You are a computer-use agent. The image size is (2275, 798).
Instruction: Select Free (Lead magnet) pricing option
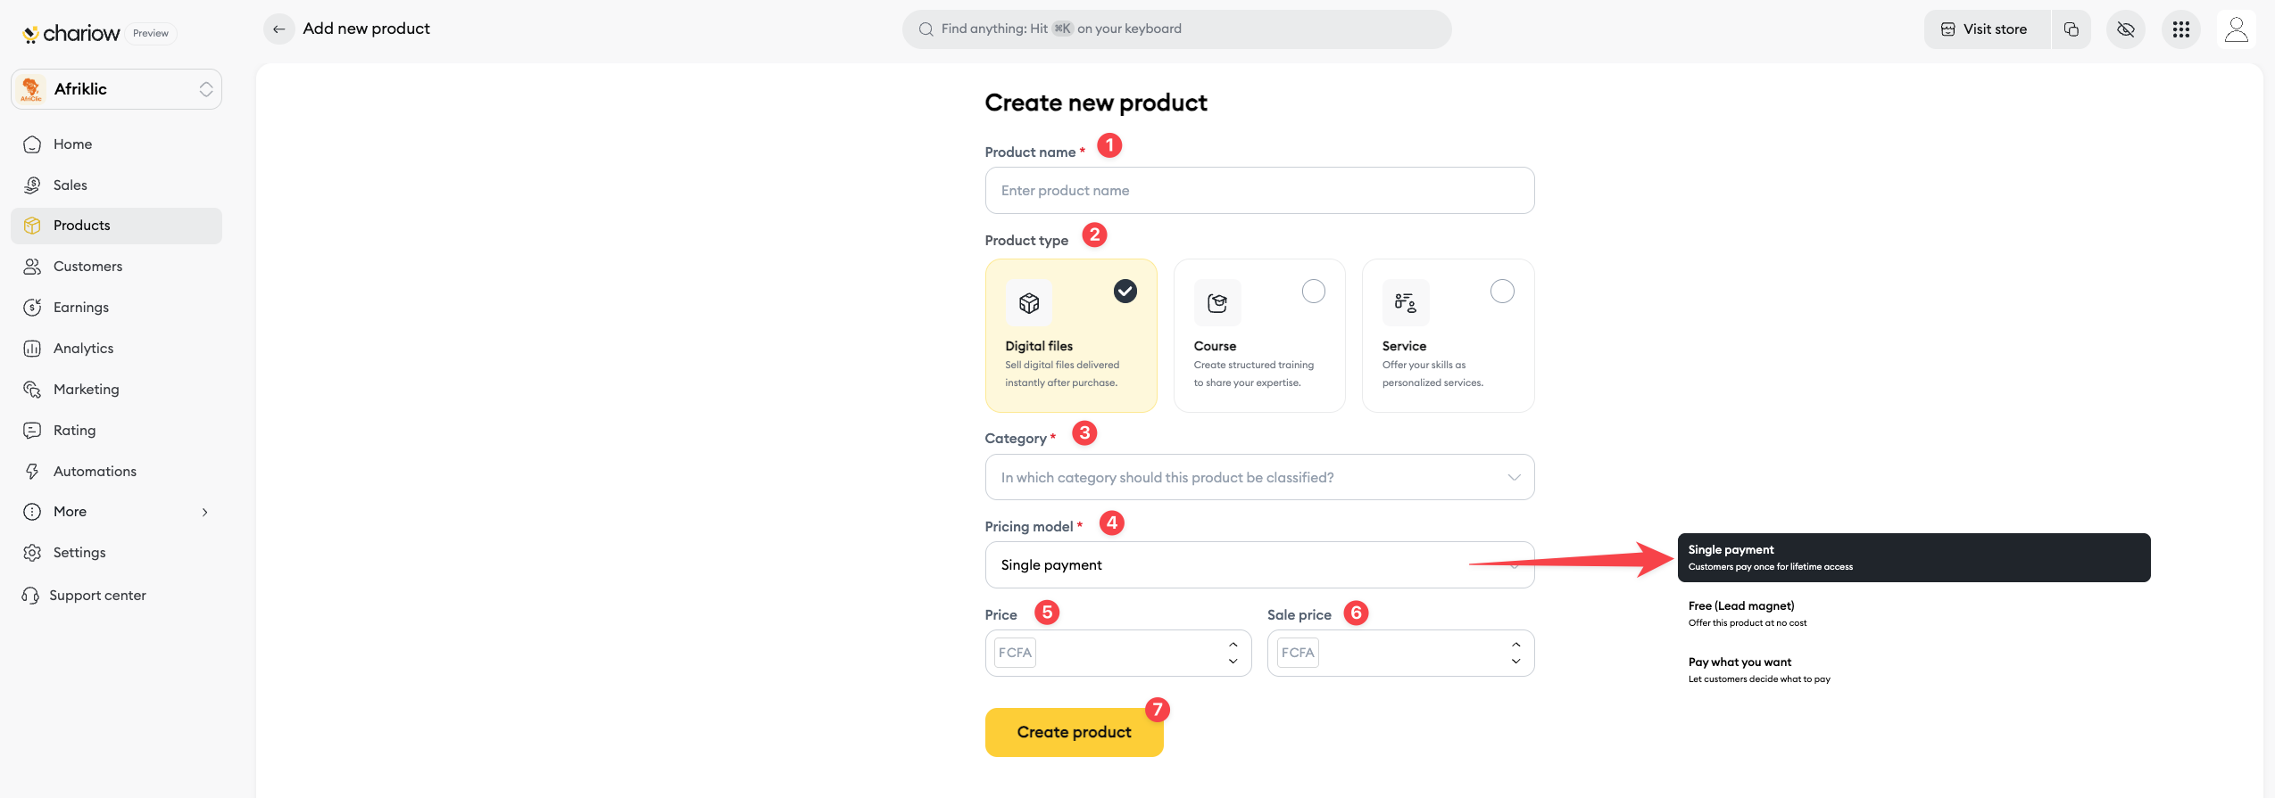pos(1740,613)
